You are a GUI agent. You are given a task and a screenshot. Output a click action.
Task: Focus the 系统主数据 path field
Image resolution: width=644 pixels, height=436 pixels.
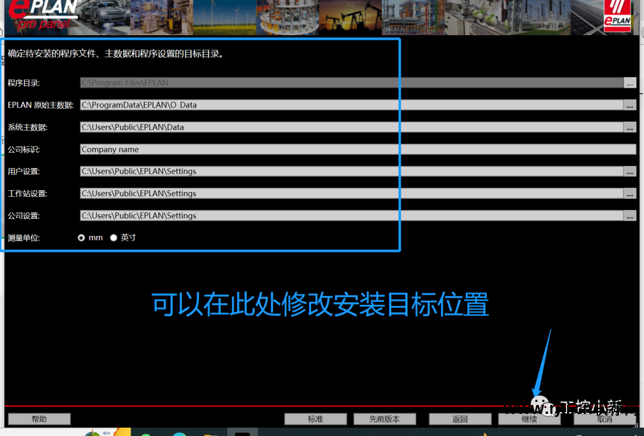[352, 127]
